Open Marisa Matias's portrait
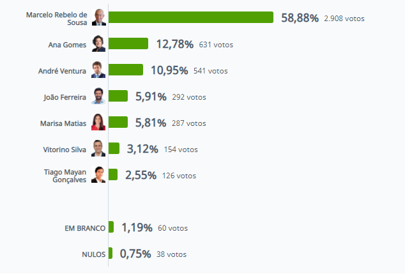 point(98,122)
